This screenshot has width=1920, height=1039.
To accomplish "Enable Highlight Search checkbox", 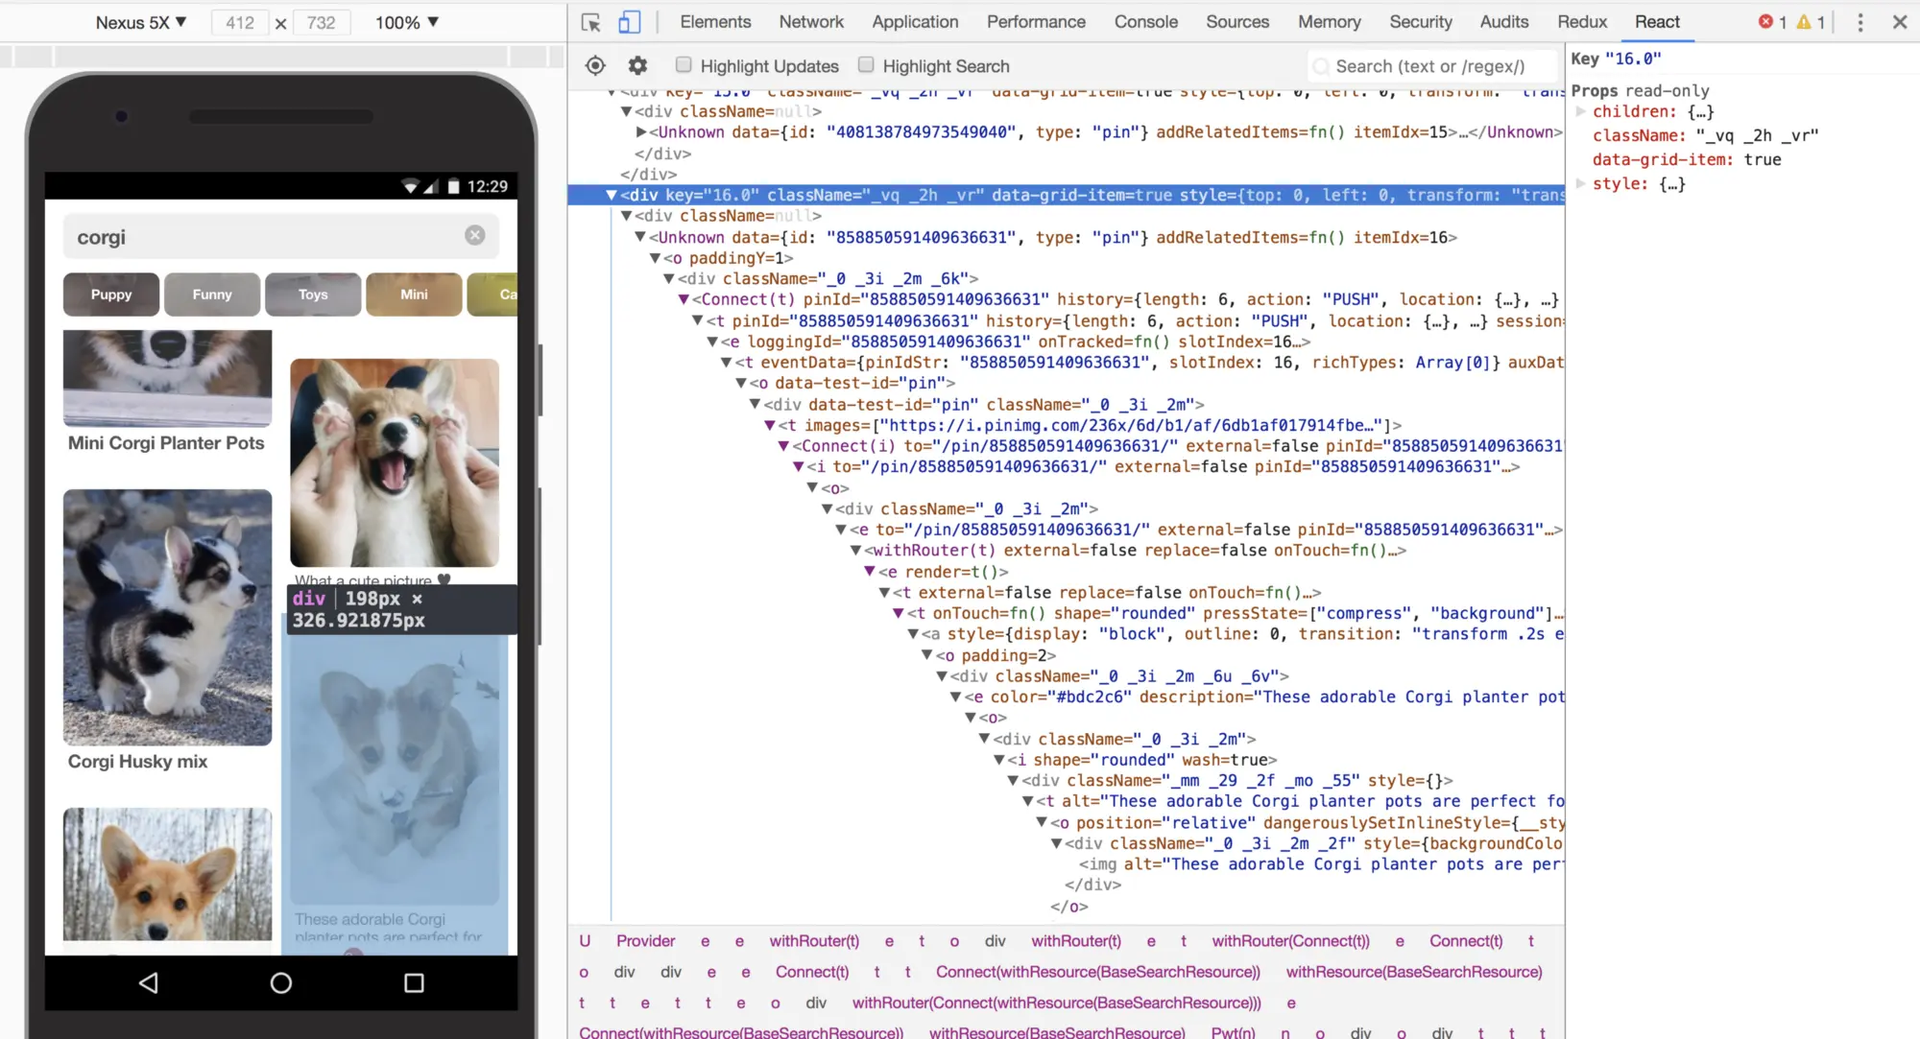I will coord(866,64).
